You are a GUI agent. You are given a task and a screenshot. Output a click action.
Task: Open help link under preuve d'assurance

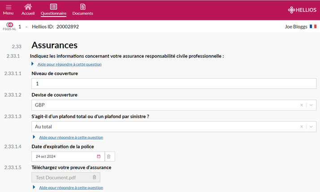[x=71, y=188]
